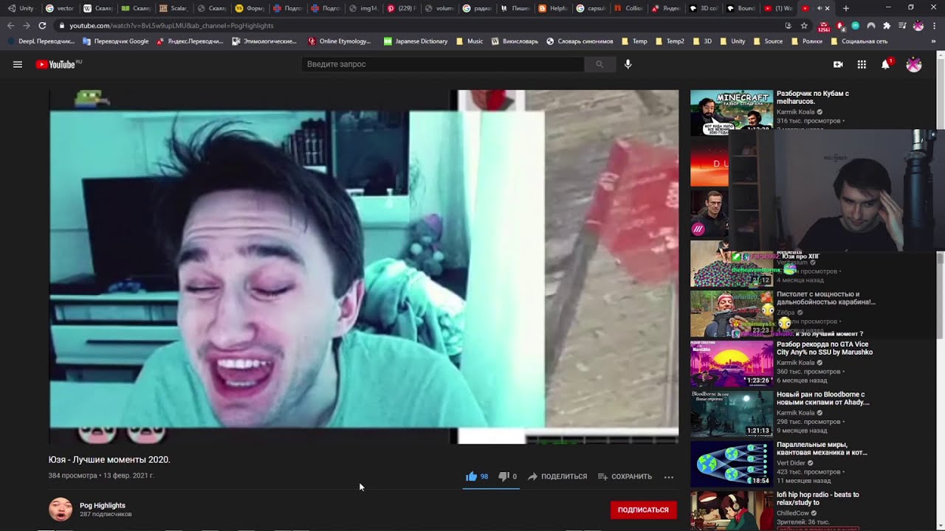Open the Переводчик Google bookmark
Image resolution: width=945 pixels, height=531 pixels.
coord(116,41)
